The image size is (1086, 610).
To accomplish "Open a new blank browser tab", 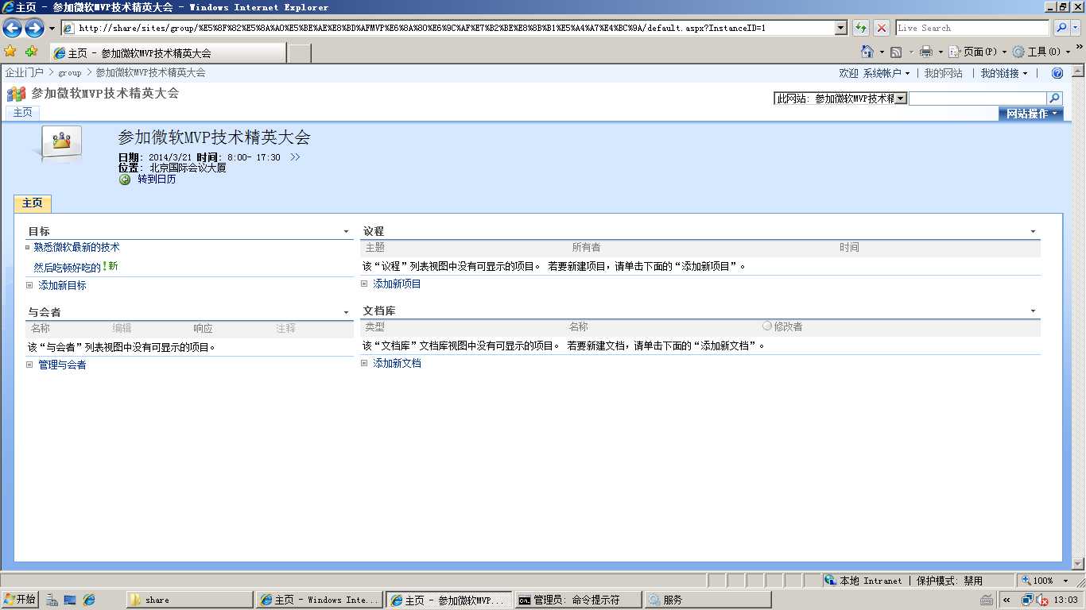I will pos(299,53).
